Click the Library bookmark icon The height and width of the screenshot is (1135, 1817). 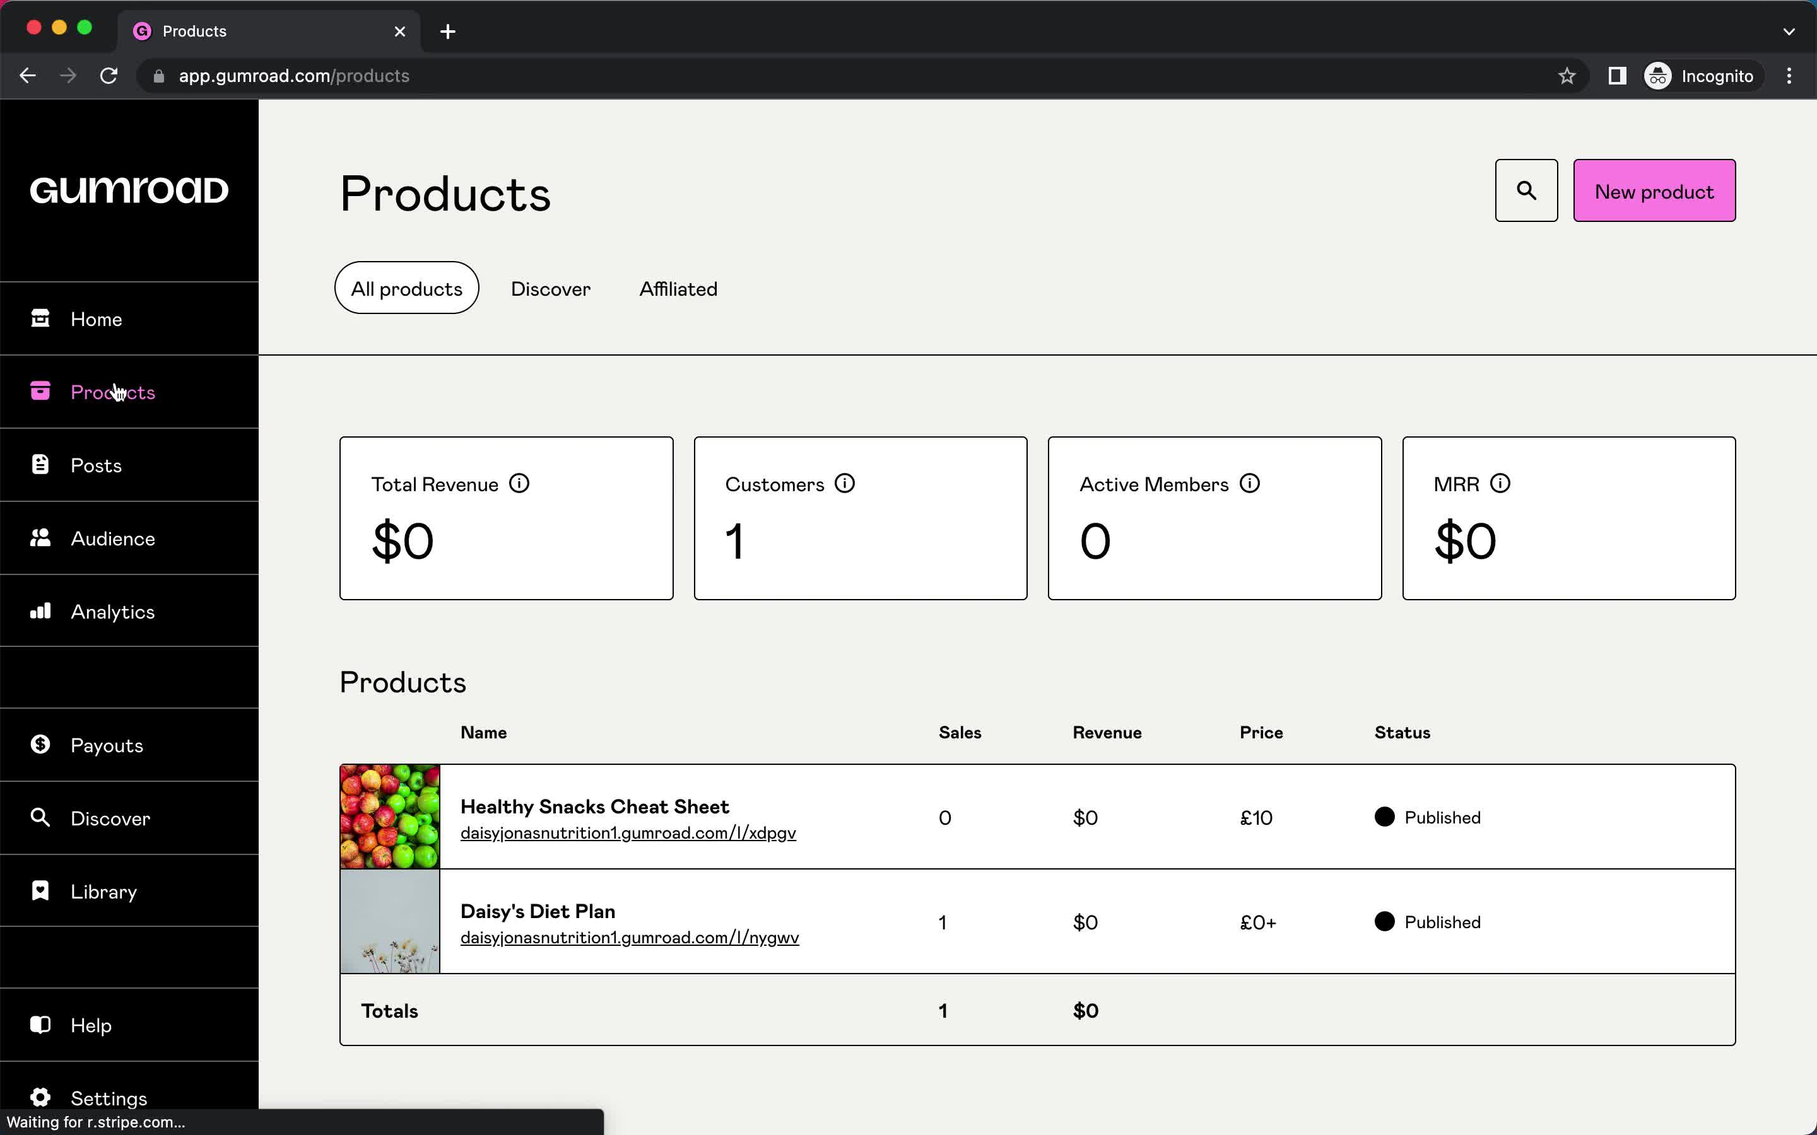click(x=40, y=890)
